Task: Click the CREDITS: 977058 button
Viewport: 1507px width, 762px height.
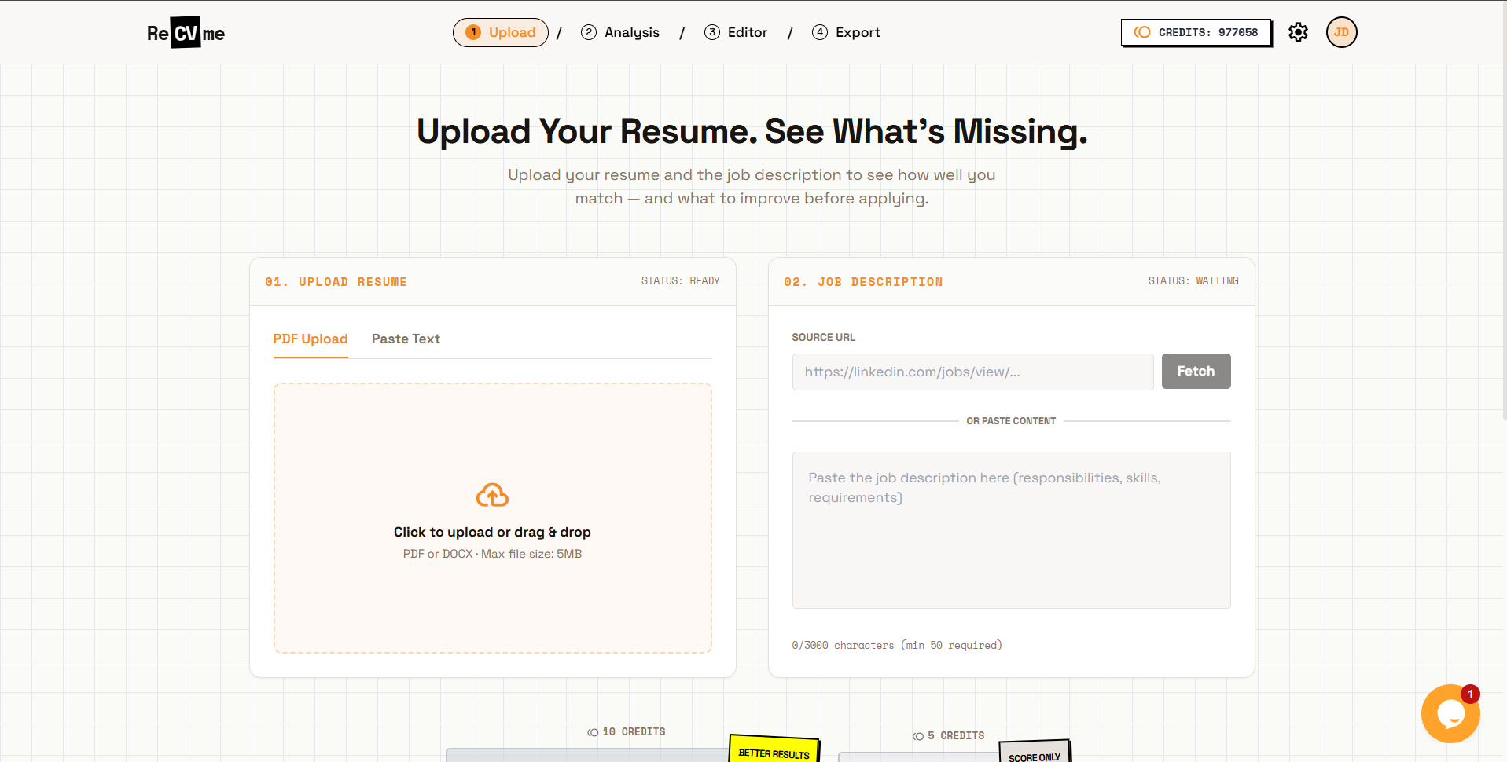Action: pyautogui.click(x=1196, y=32)
